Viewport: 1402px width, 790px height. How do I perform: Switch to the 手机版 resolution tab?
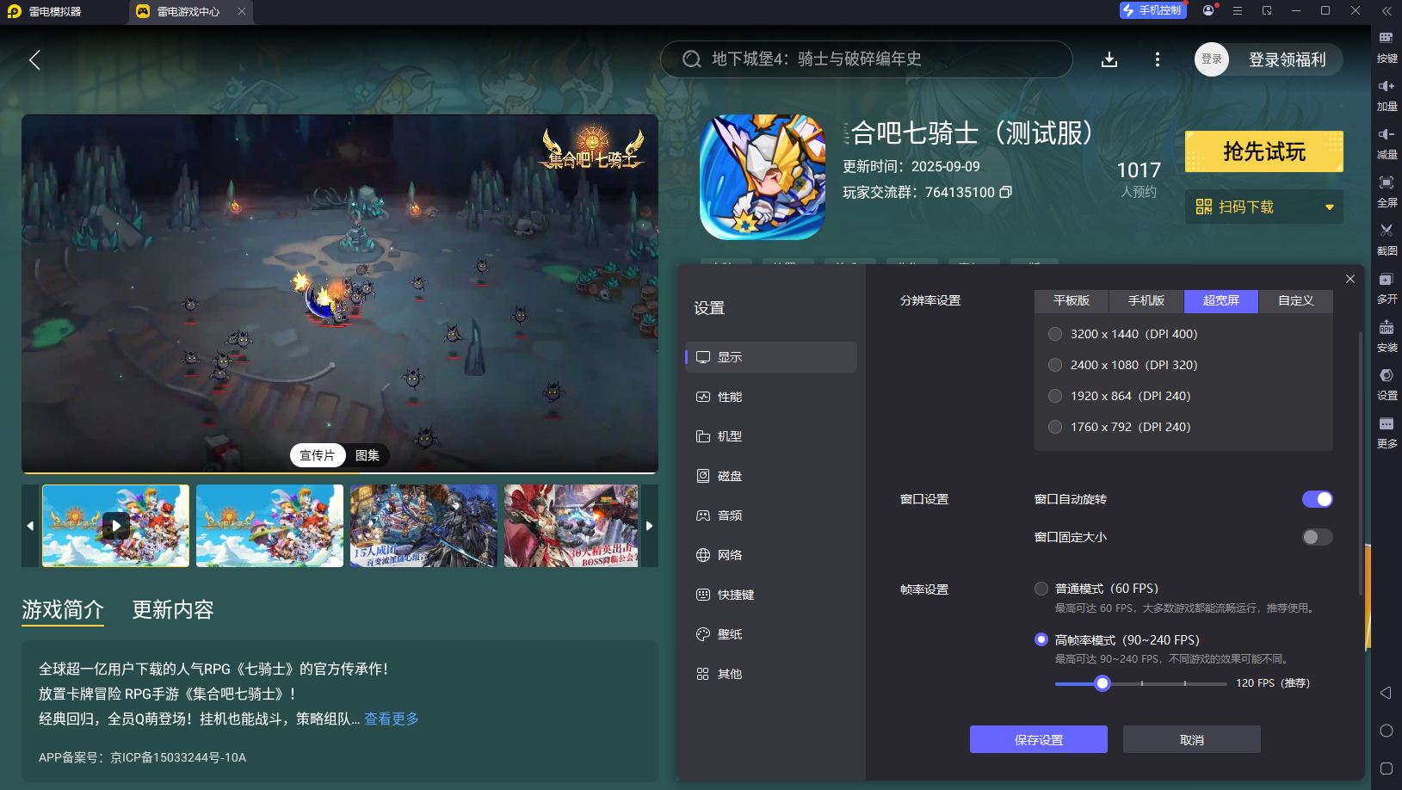tap(1146, 300)
